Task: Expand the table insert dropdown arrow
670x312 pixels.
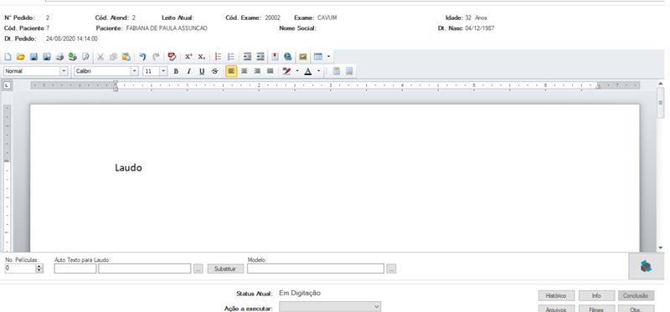Action: pyautogui.click(x=328, y=56)
